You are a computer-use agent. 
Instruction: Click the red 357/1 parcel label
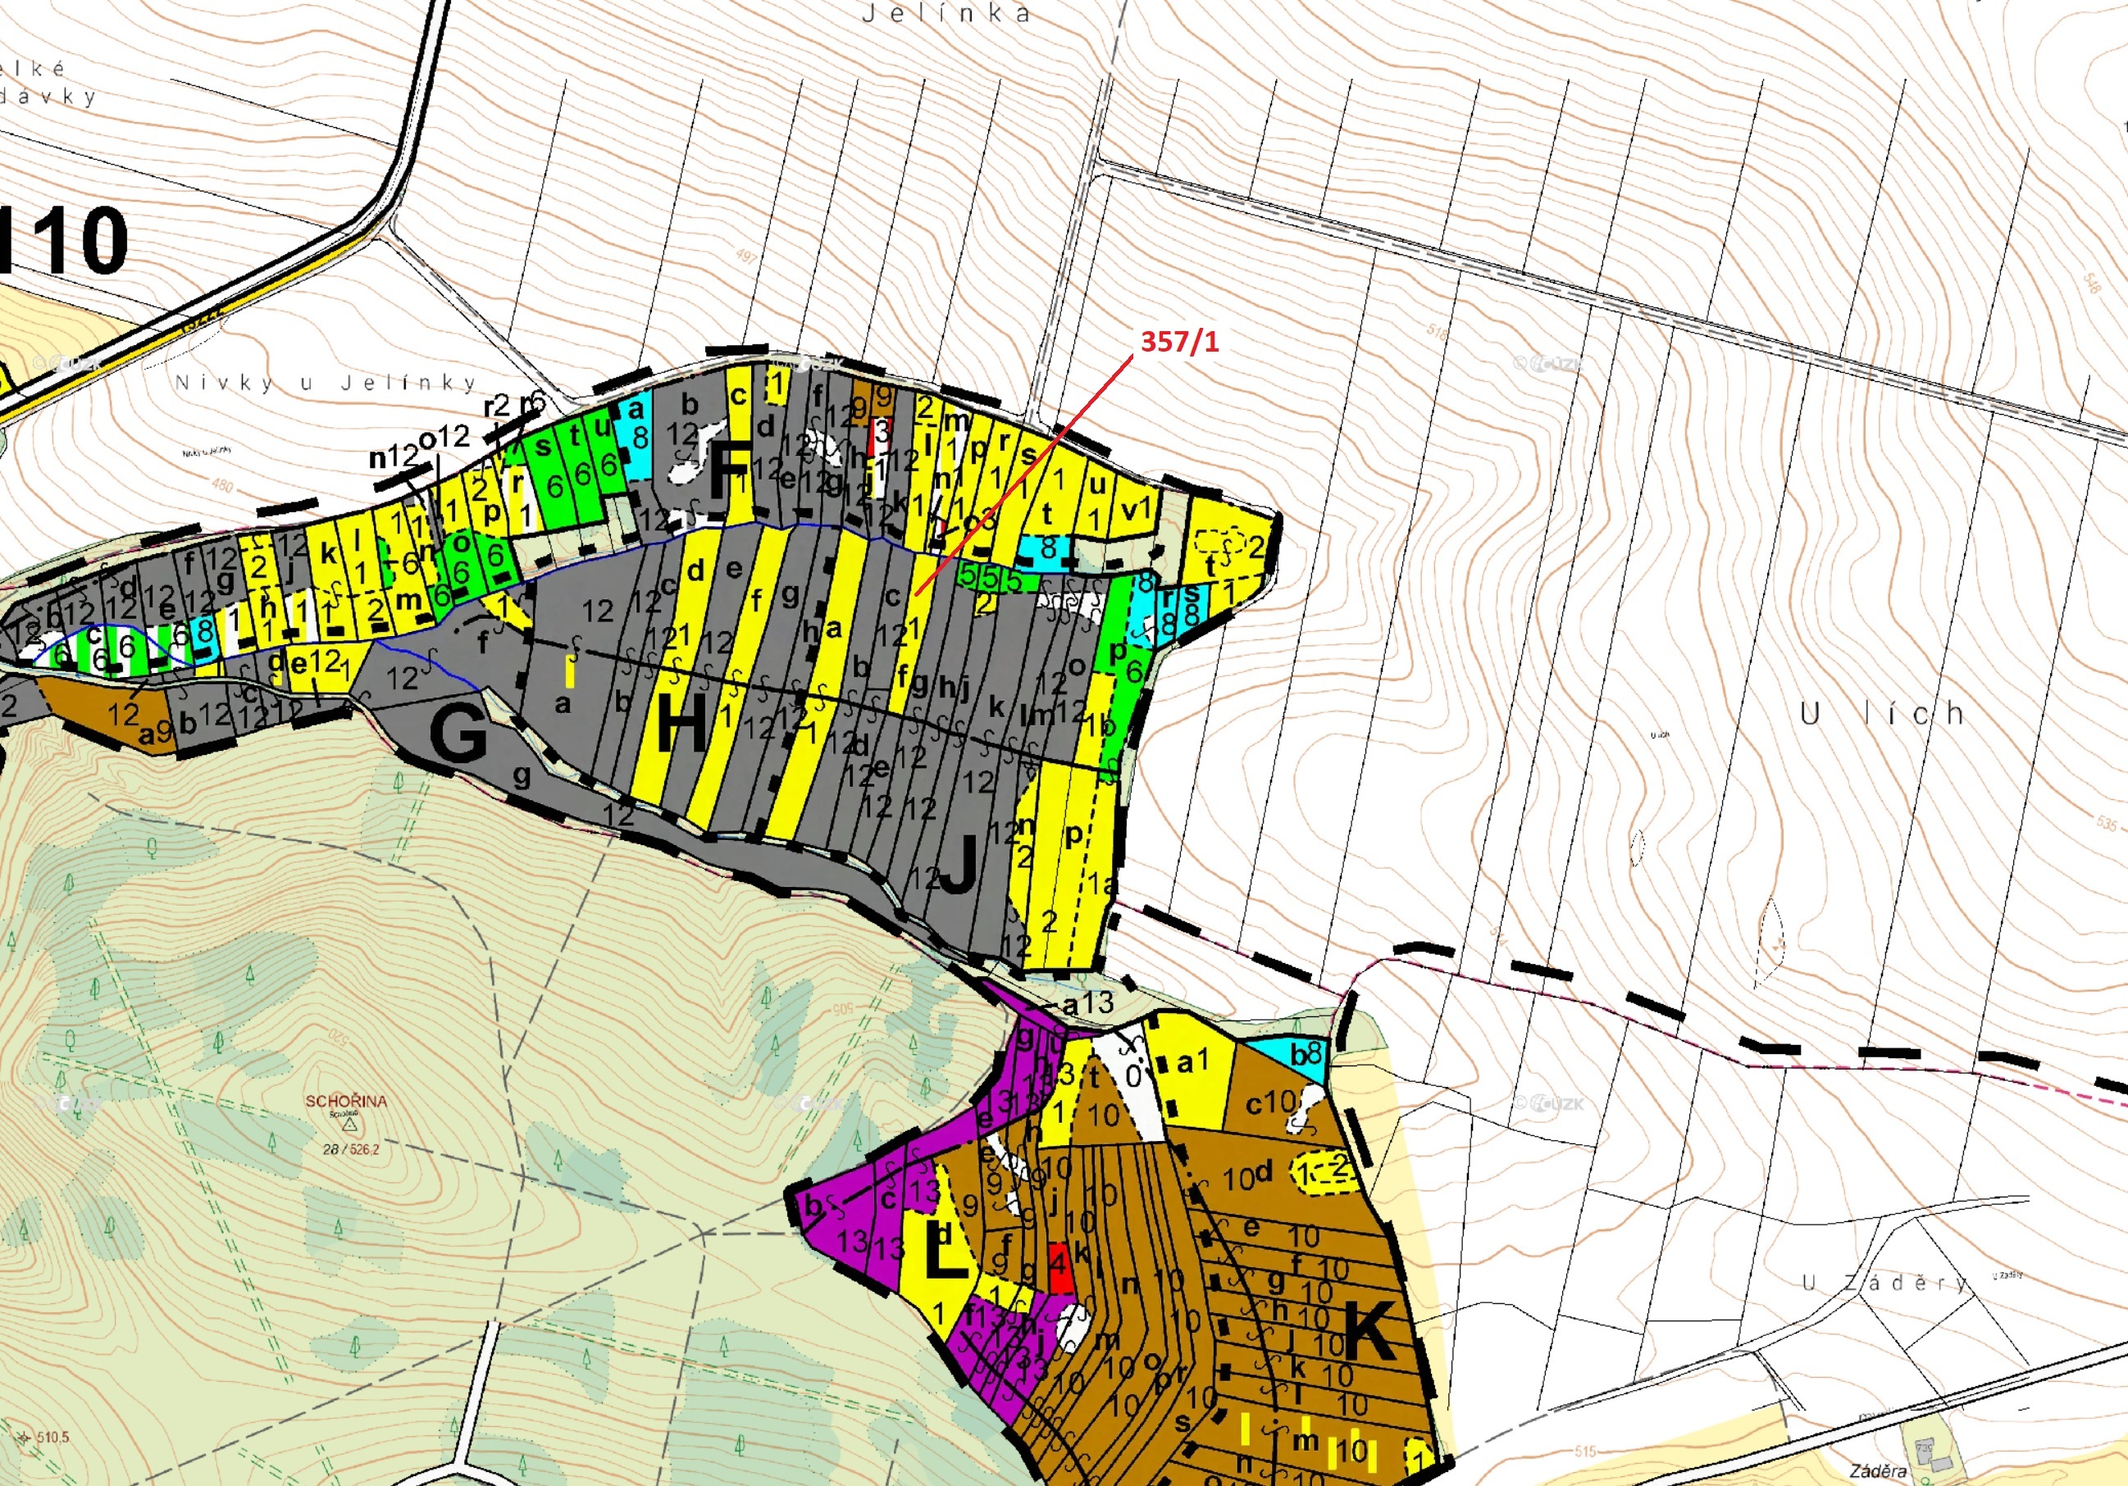[1179, 342]
